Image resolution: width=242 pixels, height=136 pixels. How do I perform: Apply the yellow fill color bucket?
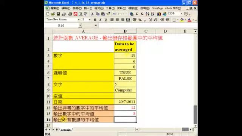[x=182, y=20]
